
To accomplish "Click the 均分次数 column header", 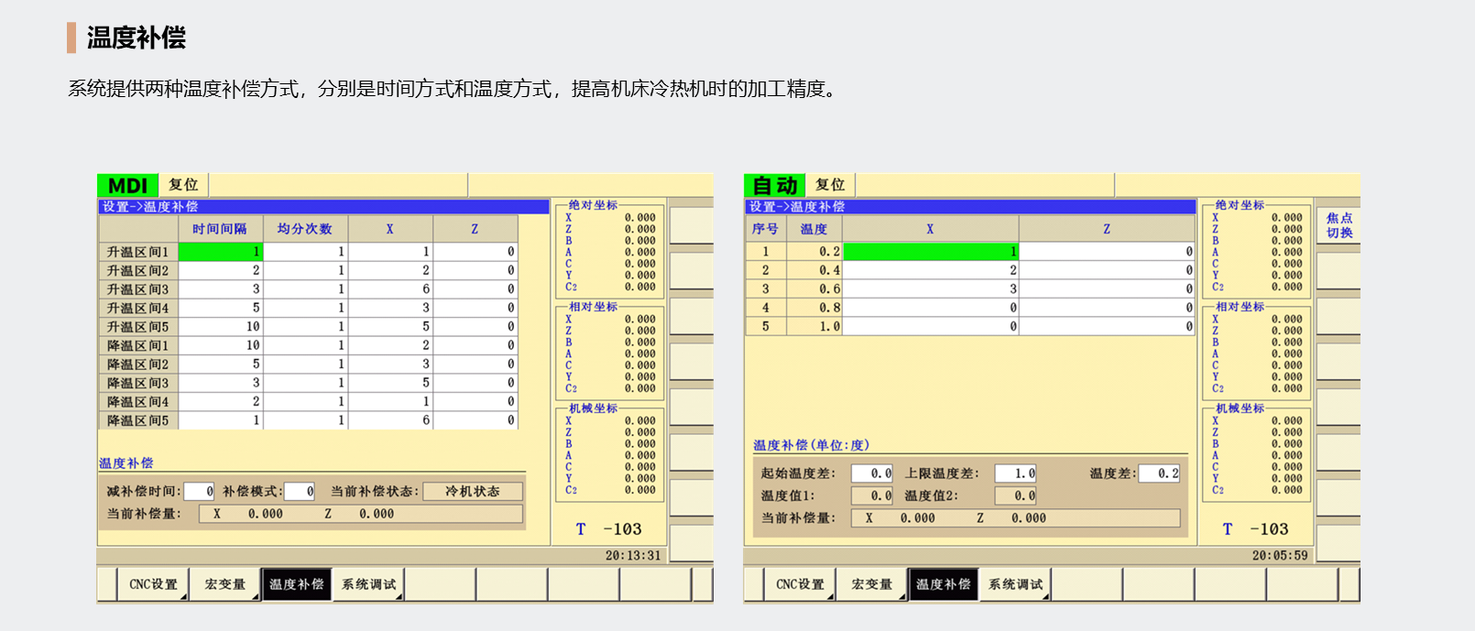I will (x=305, y=229).
